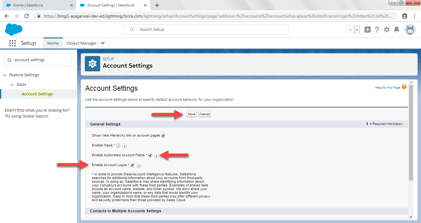
Task: Click the Search Setup field
Action: (x=206, y=30)
